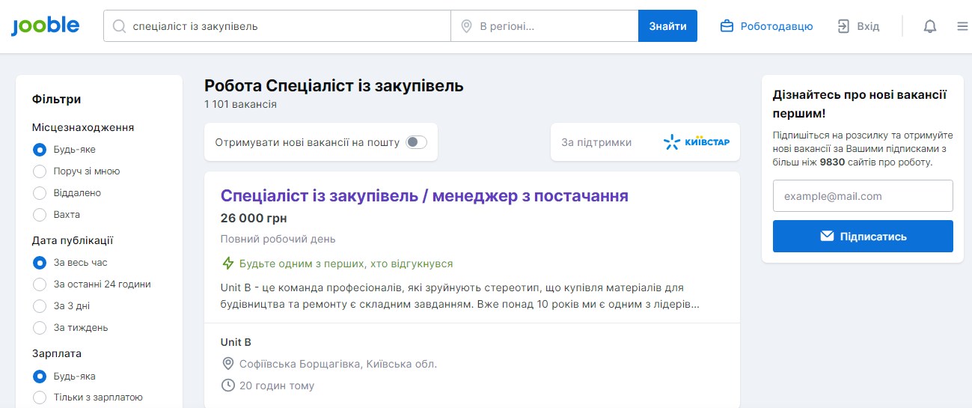The height and width of the screenshot is (408, 972).
Task: Click the location pin icon in region field
Action: click(466, 26)
